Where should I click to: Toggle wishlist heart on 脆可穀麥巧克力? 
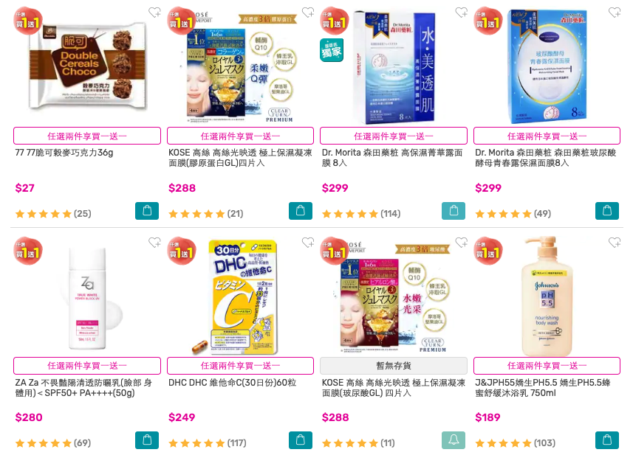point(154,13)
